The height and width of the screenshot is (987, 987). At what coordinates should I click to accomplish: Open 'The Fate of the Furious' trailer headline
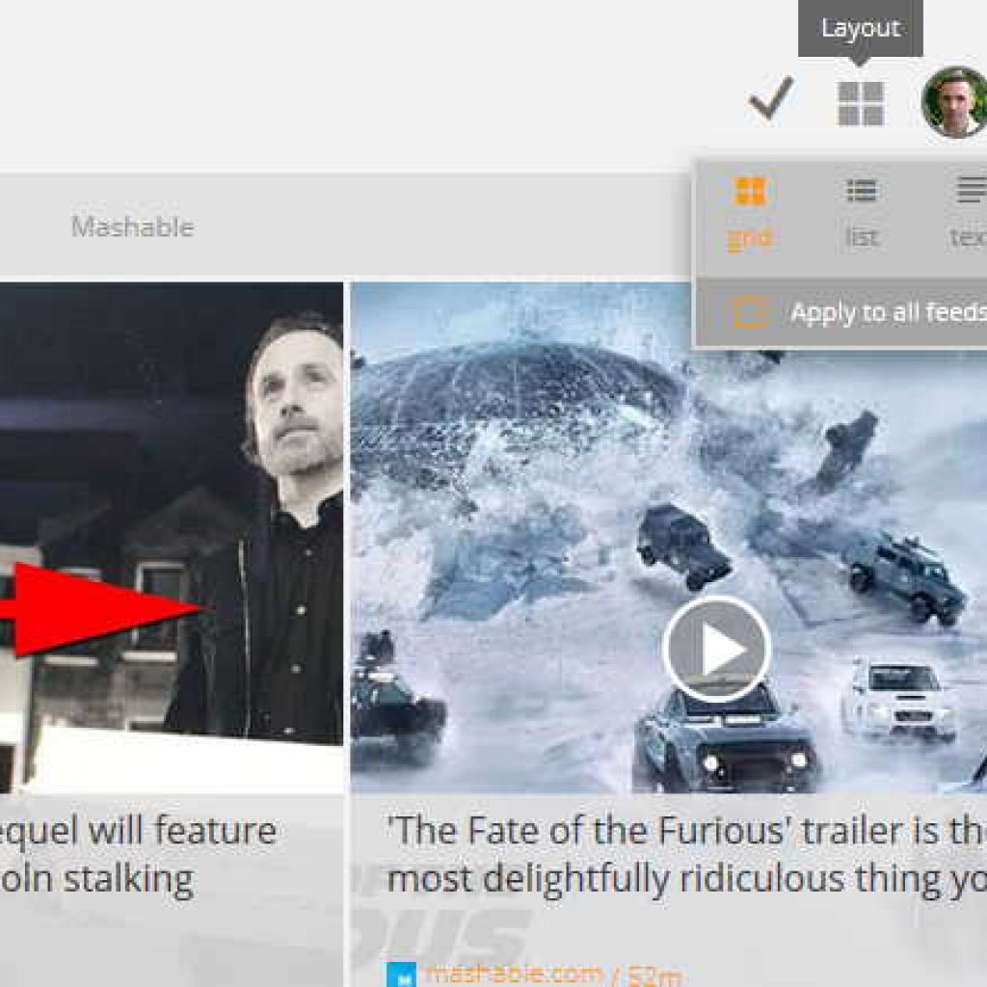686,854
